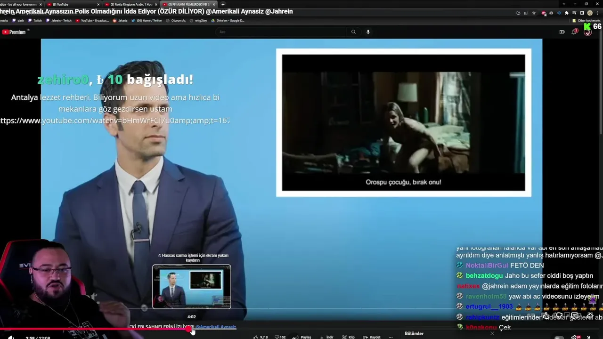Activate voice search microphone icon

368,32
